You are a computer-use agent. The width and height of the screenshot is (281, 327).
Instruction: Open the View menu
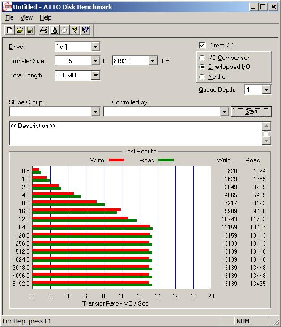coord(26,18)
